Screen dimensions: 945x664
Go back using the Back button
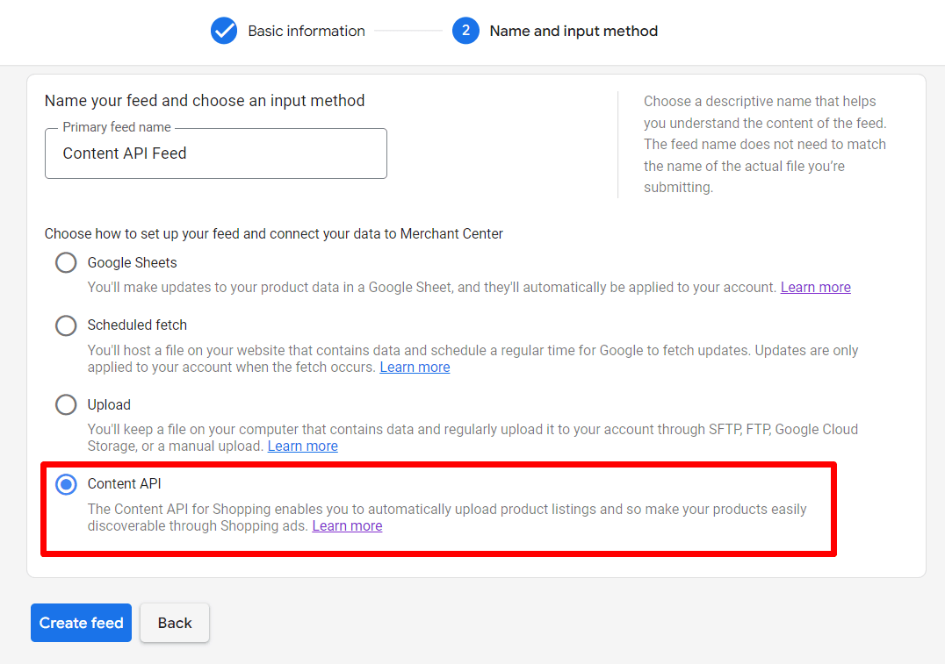pos(174,623)
